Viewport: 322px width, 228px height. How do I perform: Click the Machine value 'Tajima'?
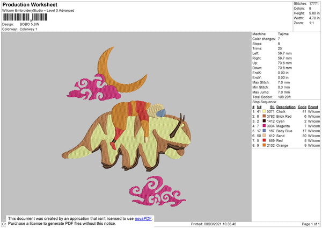(x=283, y=34)
